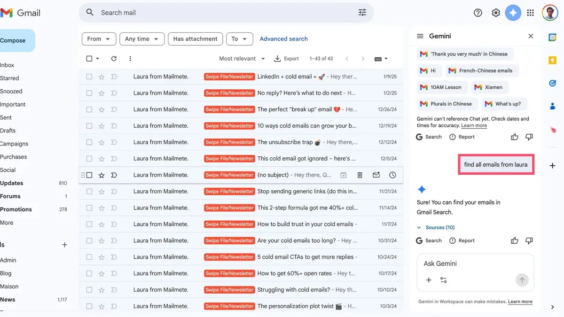564x317 pixels.
Task: Expand the More labels section
Action: click(x=7, y=223)
